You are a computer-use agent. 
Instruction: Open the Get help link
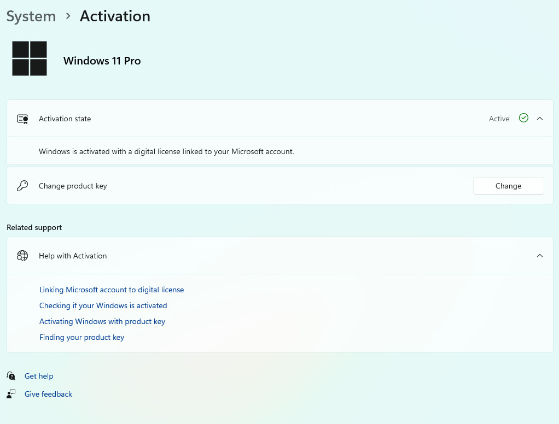pos(39,376)
